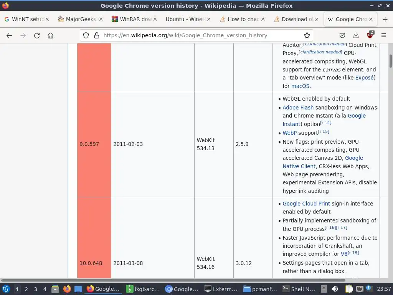Select the WebKit 534.16 cell
The height and width of the screenshot is (295, 393).
click(206, 263)
